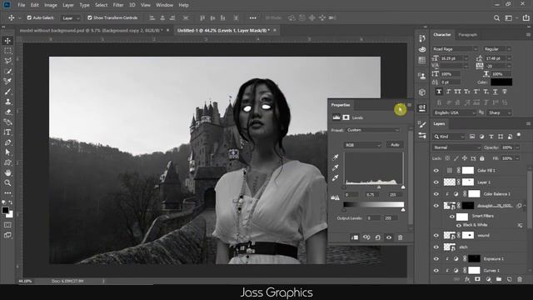
Task: Hide the wound layer
Action: tap(436, 235)
